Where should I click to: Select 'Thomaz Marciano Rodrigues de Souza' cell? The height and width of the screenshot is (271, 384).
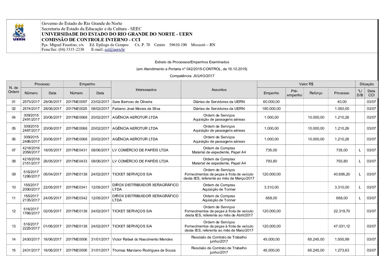pyautogui.click(x=144, y=250)
